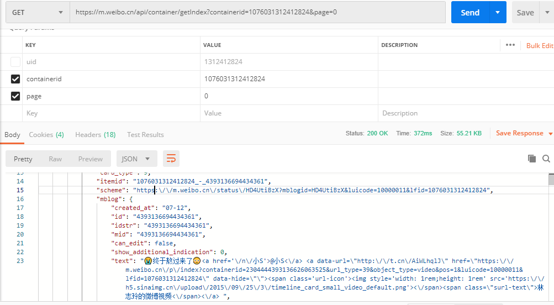Click the containerid key cell
The image size is (554, 305).
pyautogui.click(x=111, y=79)
